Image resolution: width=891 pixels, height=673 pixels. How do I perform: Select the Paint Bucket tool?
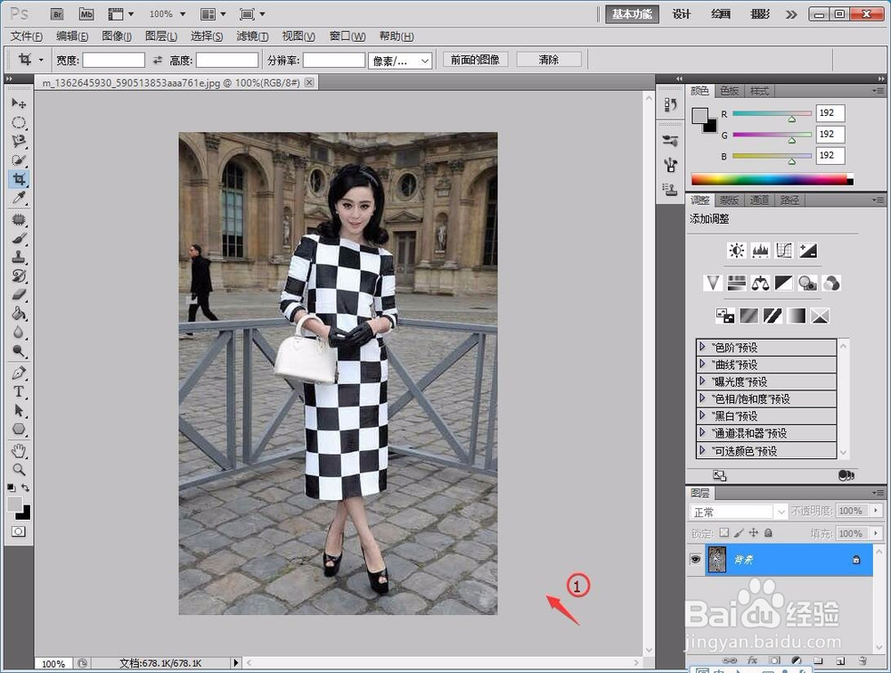[x=19, y=313]
